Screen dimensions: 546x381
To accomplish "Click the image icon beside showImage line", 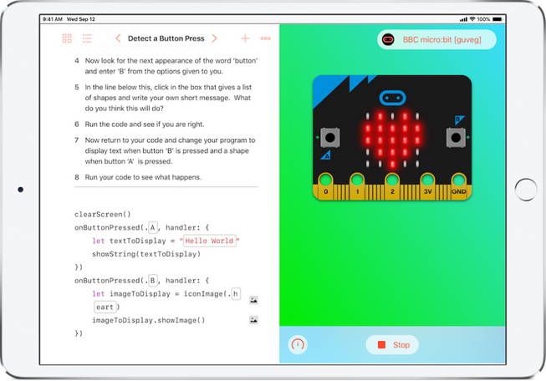I will click(253, 320).
